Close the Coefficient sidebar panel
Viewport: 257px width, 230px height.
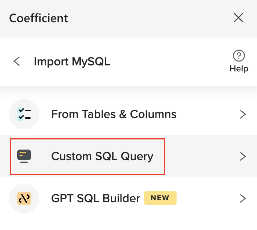click(239, 18)
